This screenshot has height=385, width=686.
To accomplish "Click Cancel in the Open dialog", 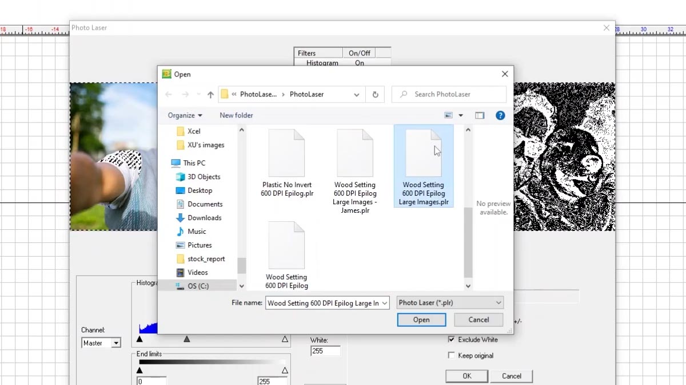I will click(x=478, y=320).
